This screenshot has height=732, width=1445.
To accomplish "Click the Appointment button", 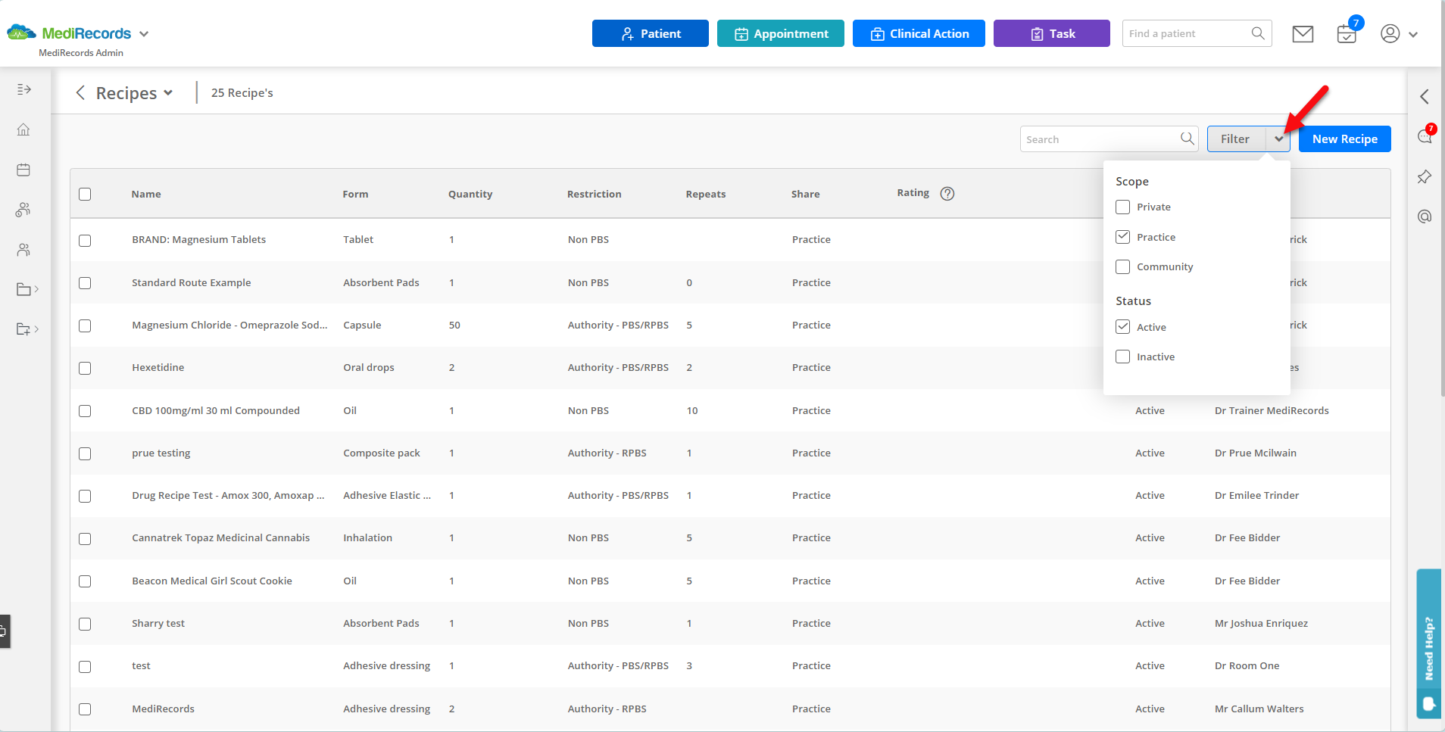I will click(781, 33).
